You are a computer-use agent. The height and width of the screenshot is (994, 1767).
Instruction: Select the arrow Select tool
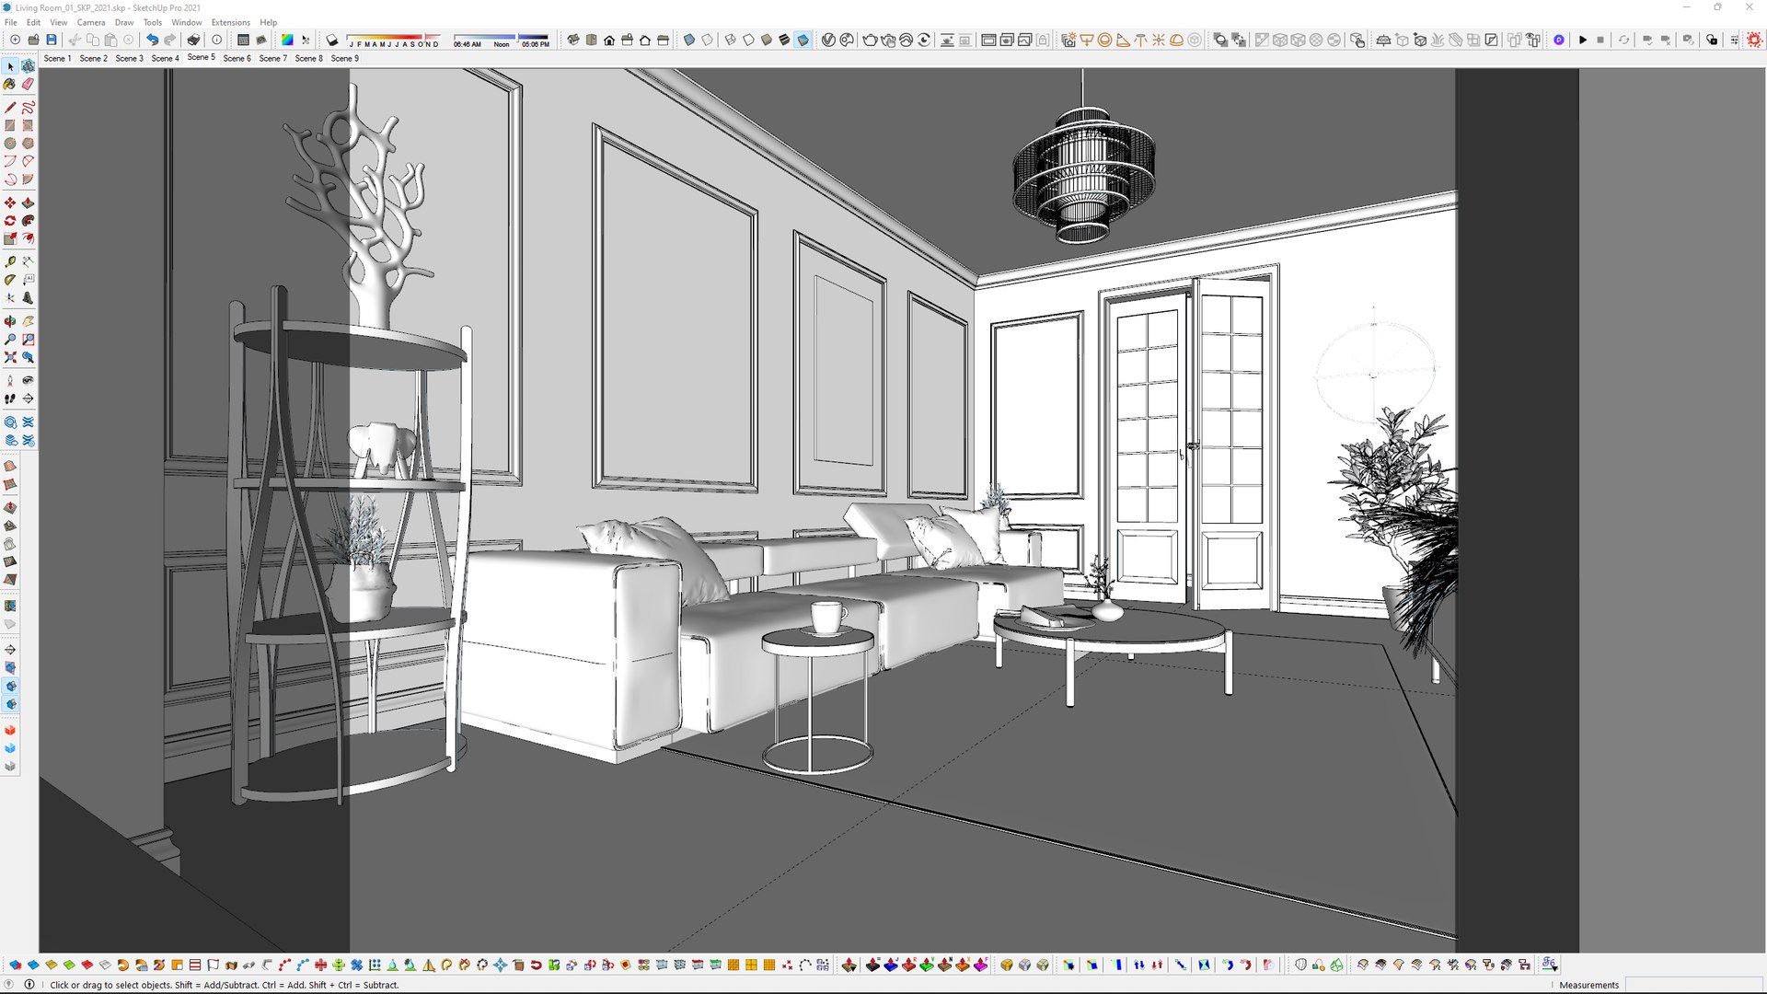coord(10,66)
